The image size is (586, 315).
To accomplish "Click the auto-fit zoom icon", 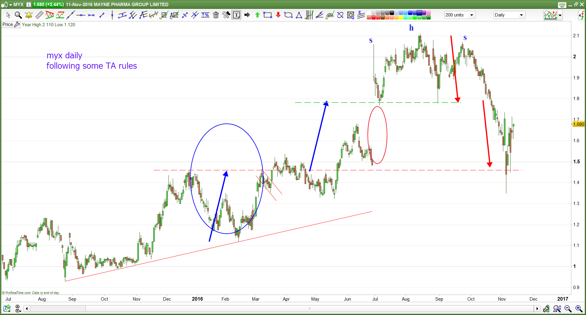I will pos(557,309).
